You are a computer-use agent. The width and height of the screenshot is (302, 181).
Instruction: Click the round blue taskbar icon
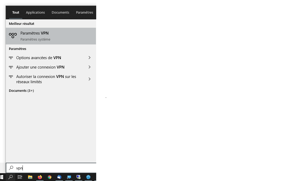point(88,177)
